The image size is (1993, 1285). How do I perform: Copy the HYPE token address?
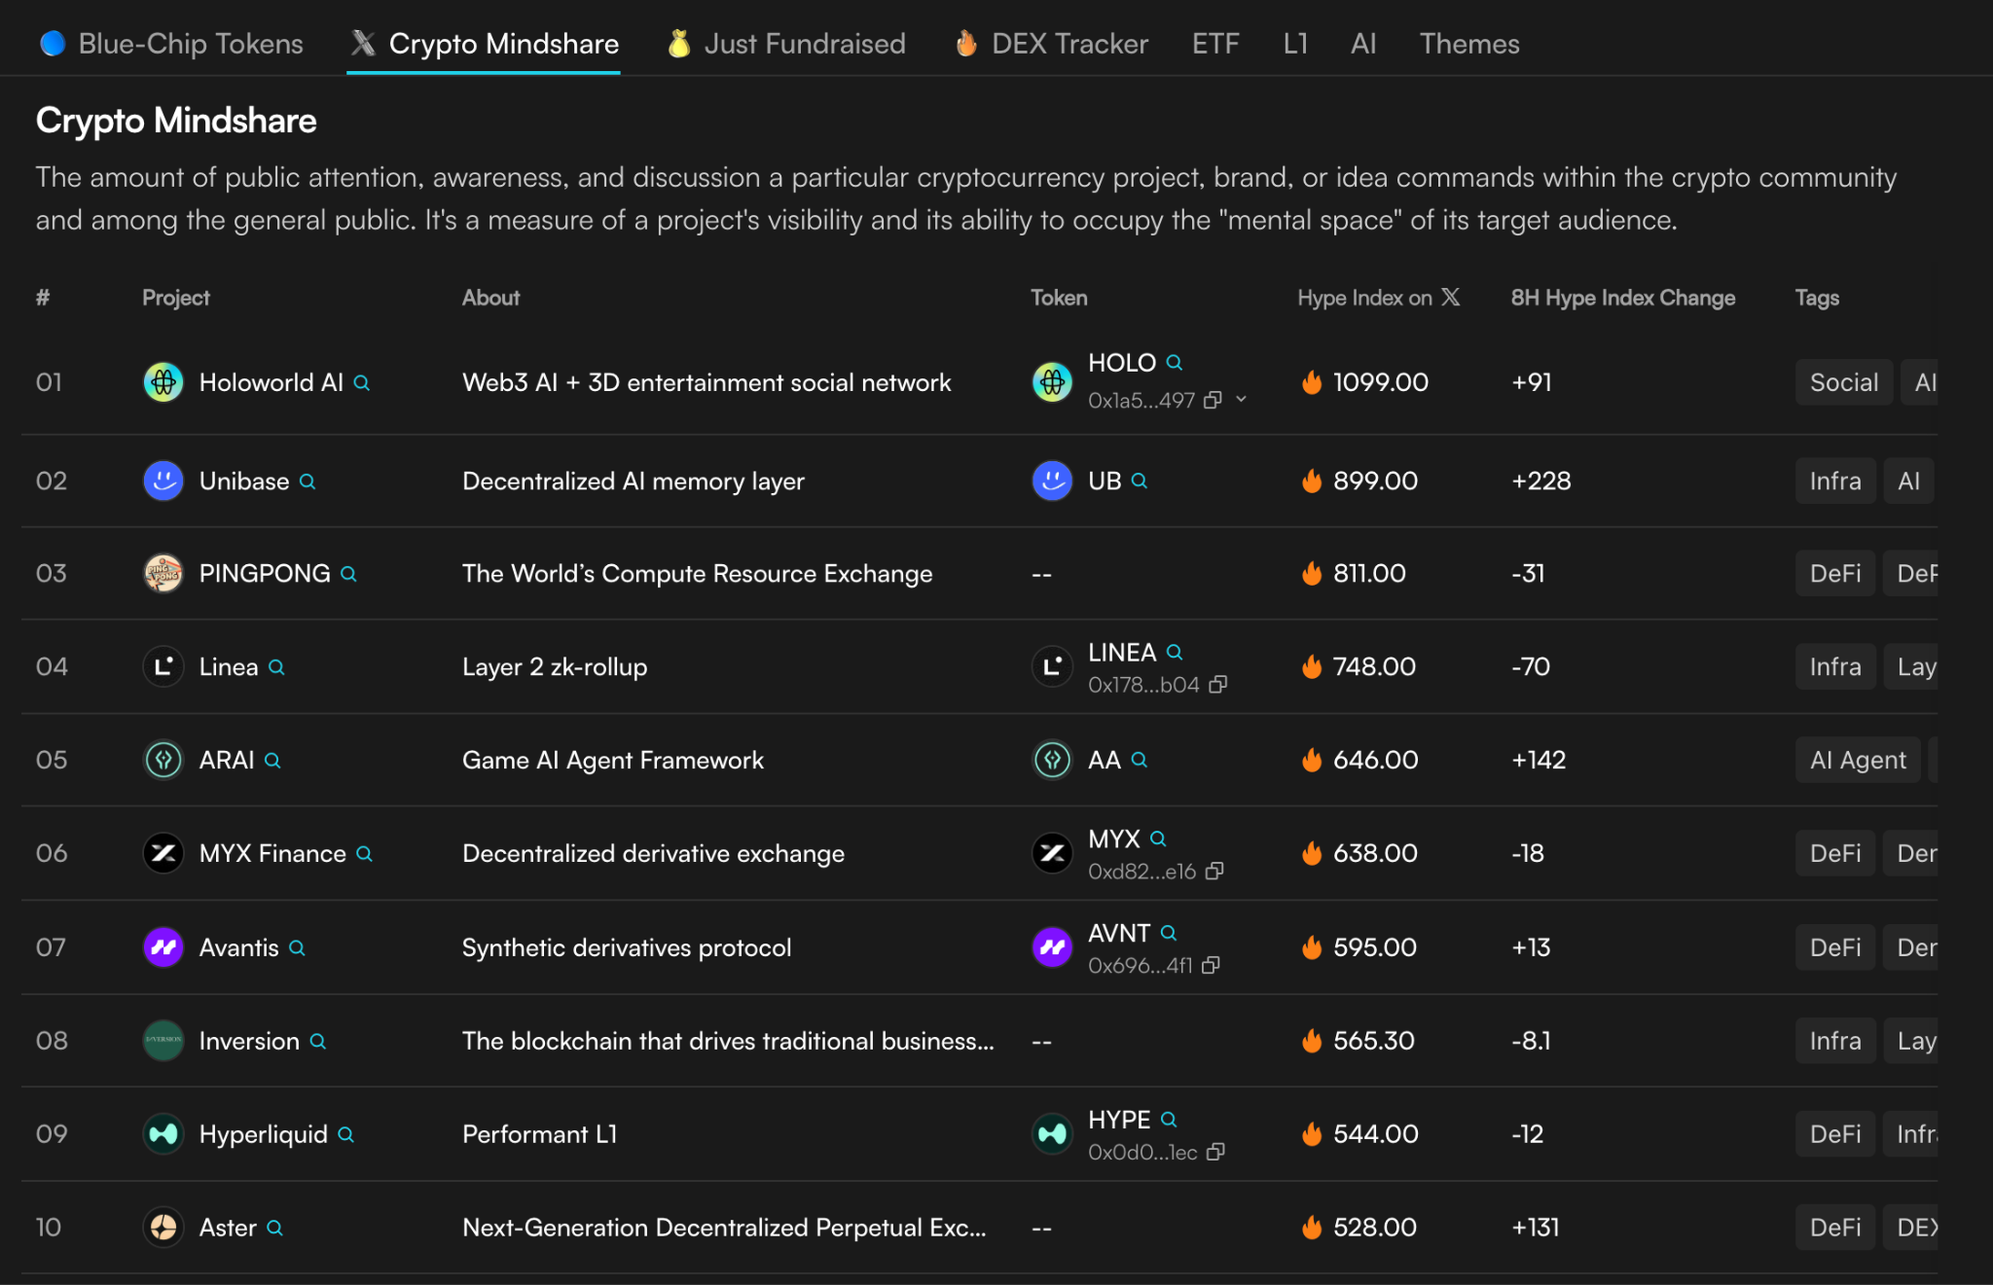point(1215,1152)
